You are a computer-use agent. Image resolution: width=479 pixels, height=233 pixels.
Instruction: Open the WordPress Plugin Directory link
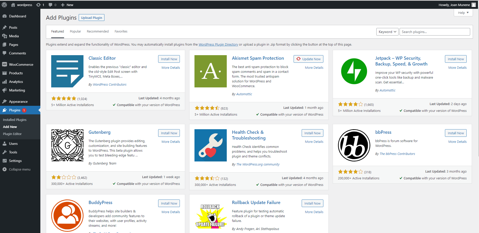pos(218,45)
